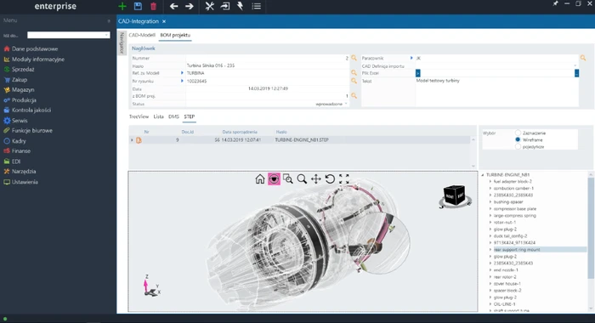Click the home view icon in 3D viewer
Image resolution: width=595 pixels, height=323 pixels.
click(260, 178)
